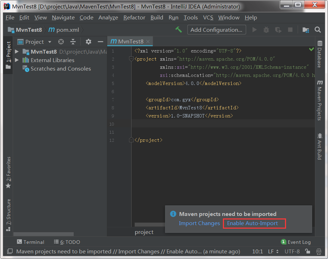Click the Debug bug icon

click(x=266, y=30)
